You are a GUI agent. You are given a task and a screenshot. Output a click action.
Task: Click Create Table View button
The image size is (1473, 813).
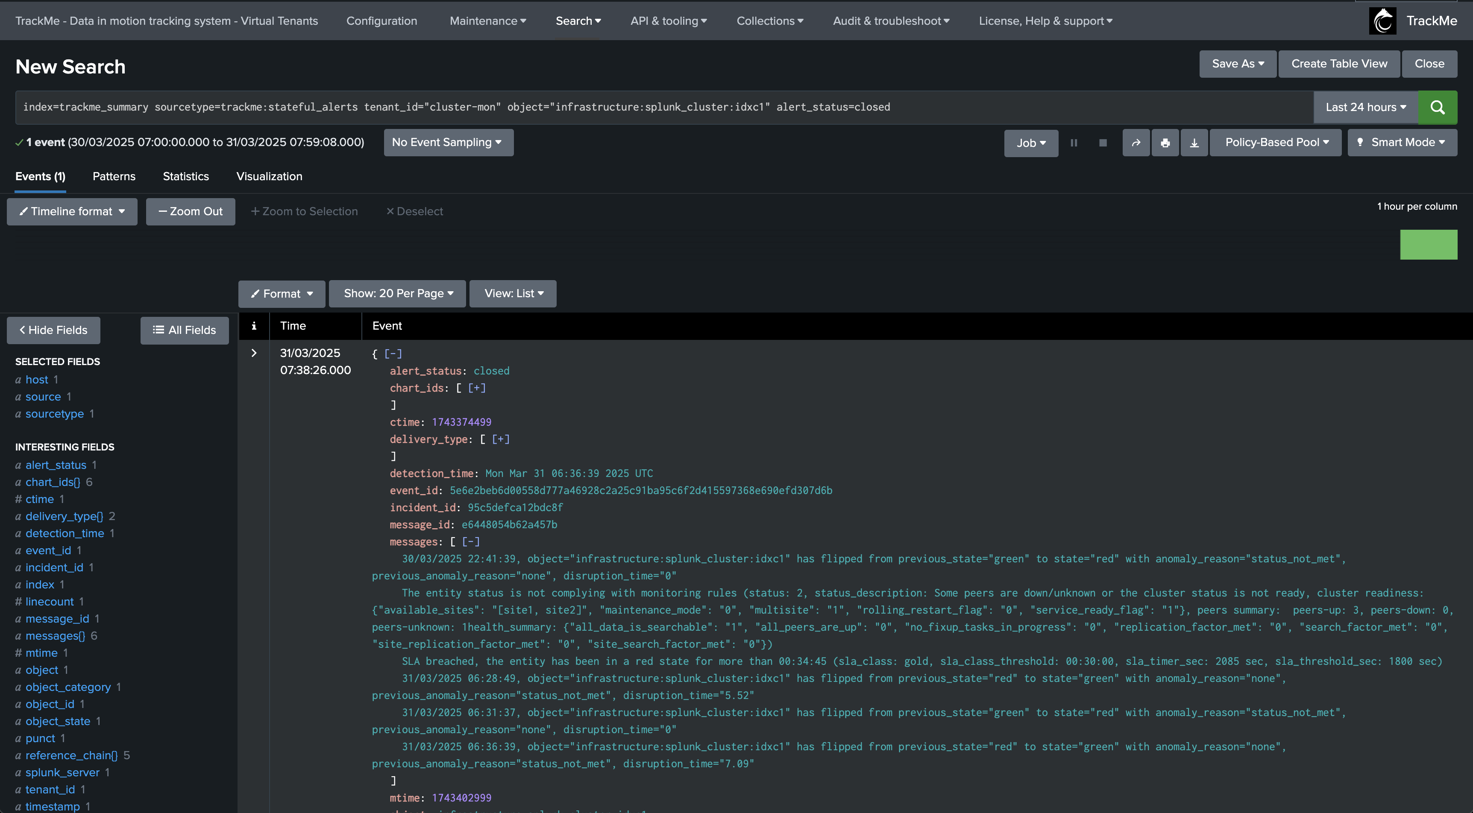pos(1339,64)
